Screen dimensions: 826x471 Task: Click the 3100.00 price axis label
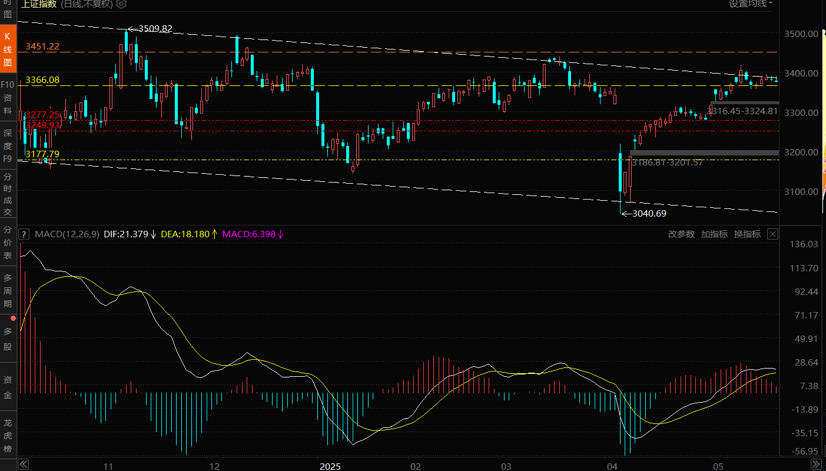pos(801,191)
